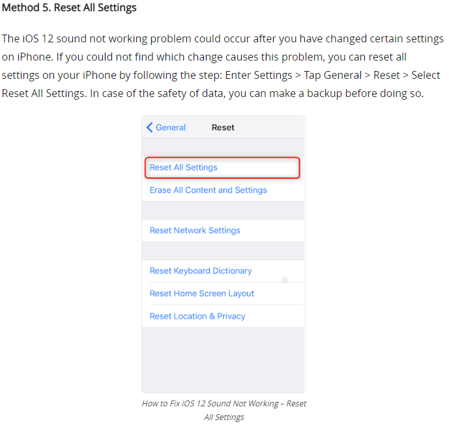This screenshot has height=437, width=449.
Task: Tap Reset Network Settings
Action: (x=223, y=231)
